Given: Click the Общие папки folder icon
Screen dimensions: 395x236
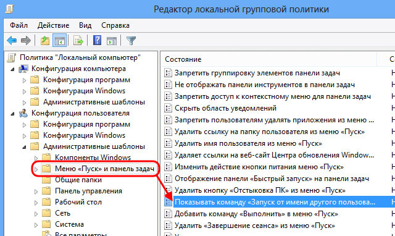Looking at the screenshot, I should 46,180.
